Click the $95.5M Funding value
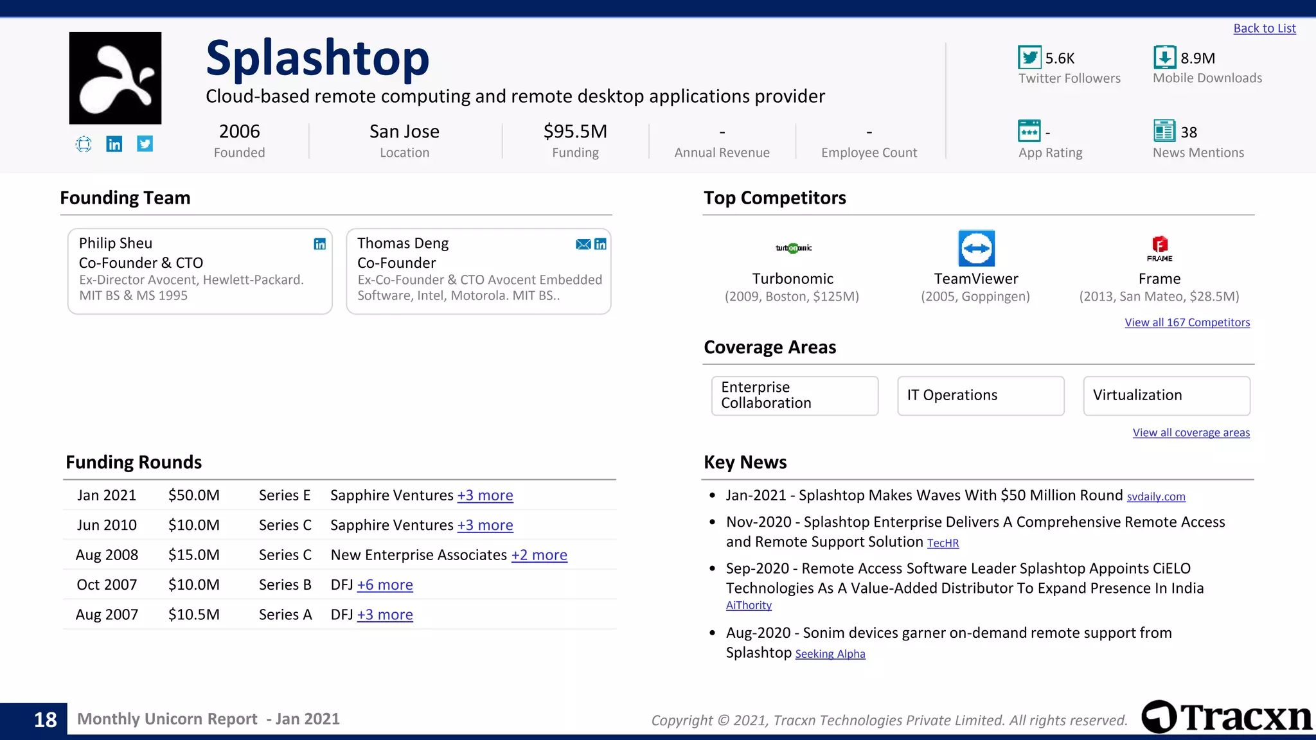This screenshot has width=1316, height=740. point(575,132)
